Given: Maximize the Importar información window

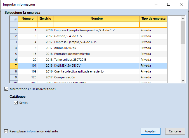Looking at the screenshot, I should pyautogui.click(x=169, y=4).
